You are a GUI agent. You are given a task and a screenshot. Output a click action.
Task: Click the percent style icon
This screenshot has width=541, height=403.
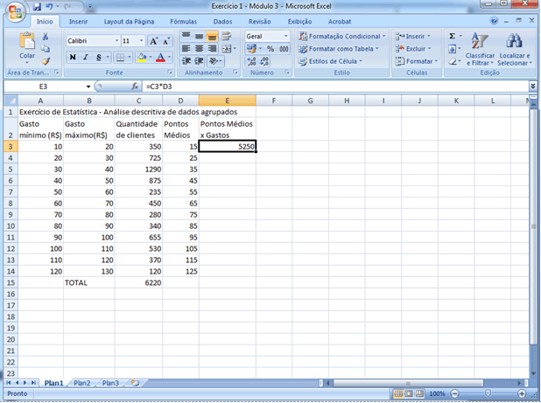270,49
